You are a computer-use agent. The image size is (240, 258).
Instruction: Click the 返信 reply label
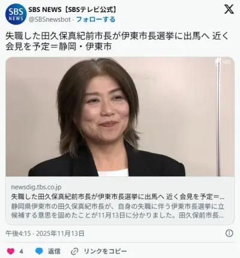coord(54,251)
